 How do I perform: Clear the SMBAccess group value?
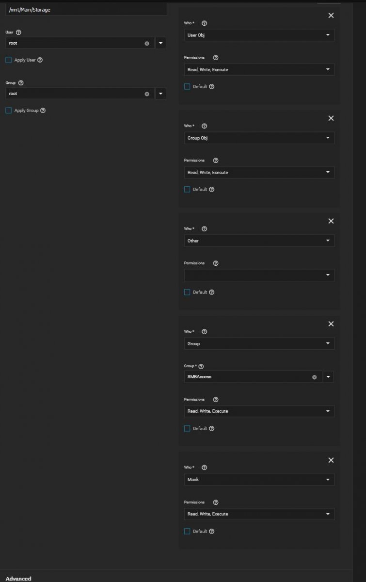pos(314,377)
